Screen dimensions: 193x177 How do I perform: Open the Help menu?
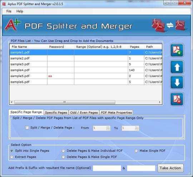pyautogui.click(x=20, y=11)
